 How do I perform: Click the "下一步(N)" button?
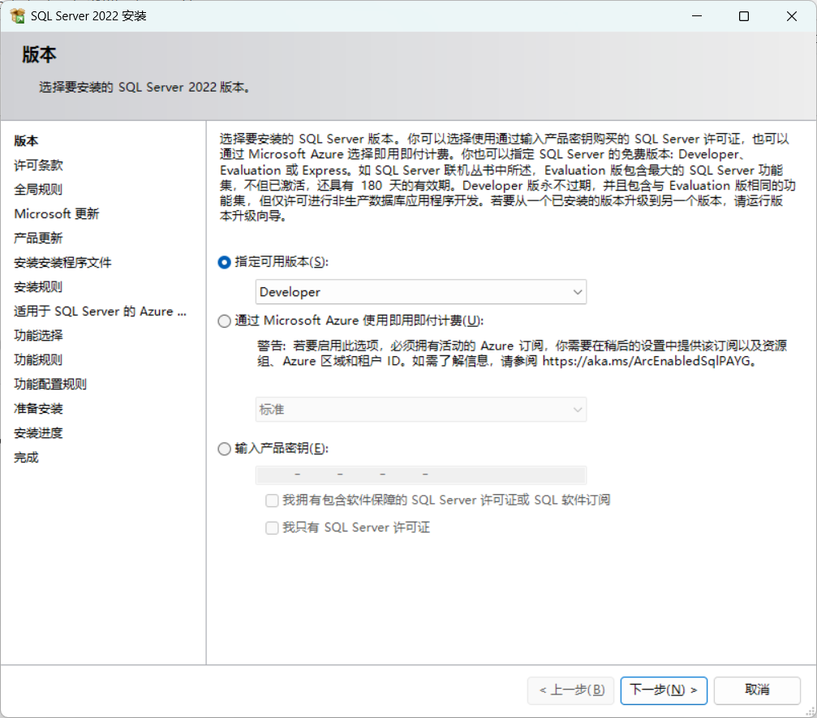pos(664,690)
